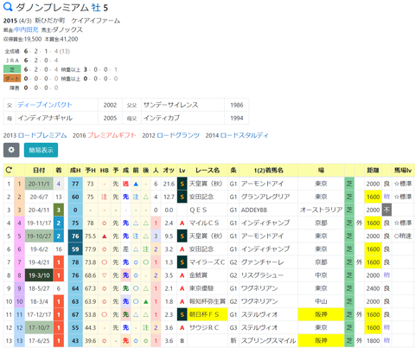Click dam name インディアナギャル
The height and width of the screenshot is (349, 415).
(45, 118)
